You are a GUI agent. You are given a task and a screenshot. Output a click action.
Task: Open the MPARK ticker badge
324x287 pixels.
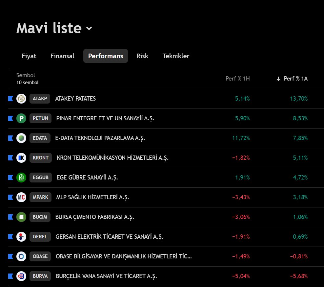[x=41, y=197]
